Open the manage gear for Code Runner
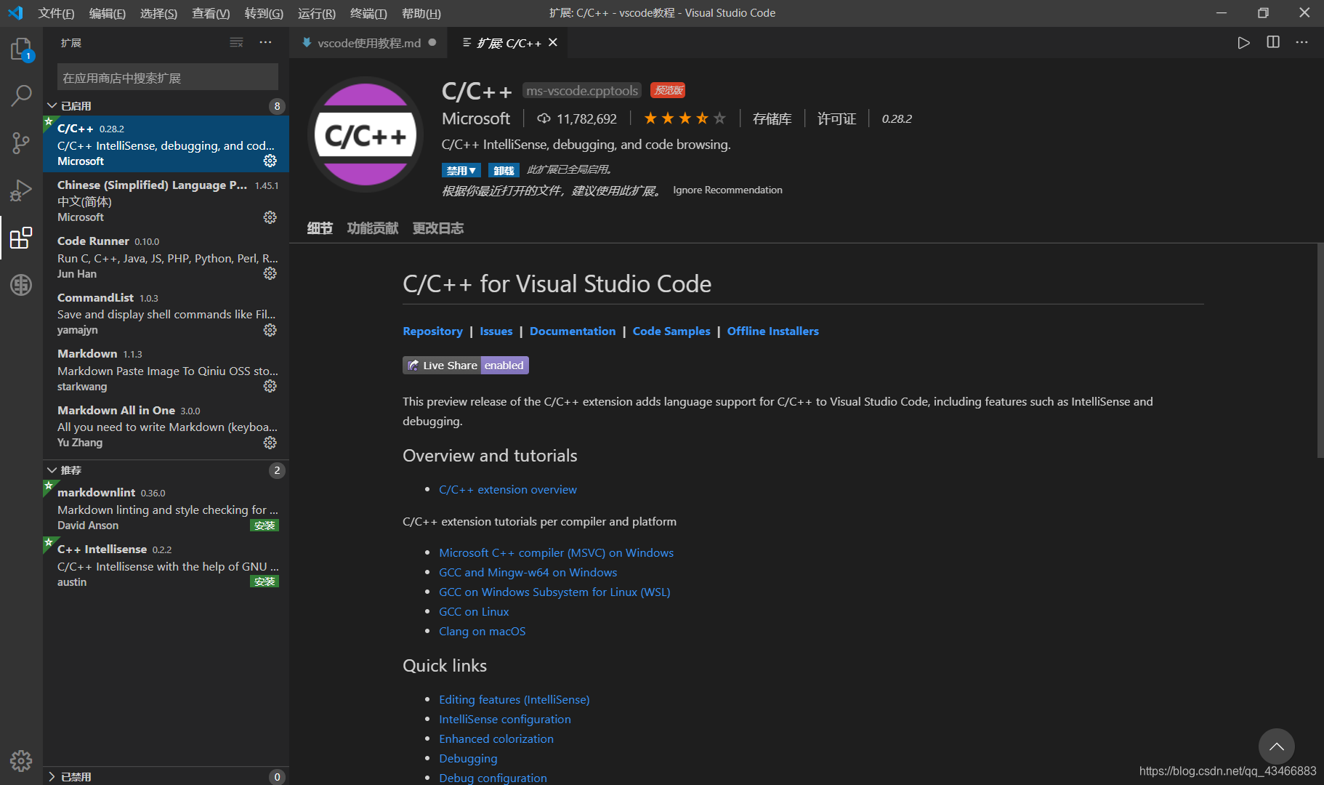Image resolution: width=1324 pixels, height=785 pixels. 270,273
